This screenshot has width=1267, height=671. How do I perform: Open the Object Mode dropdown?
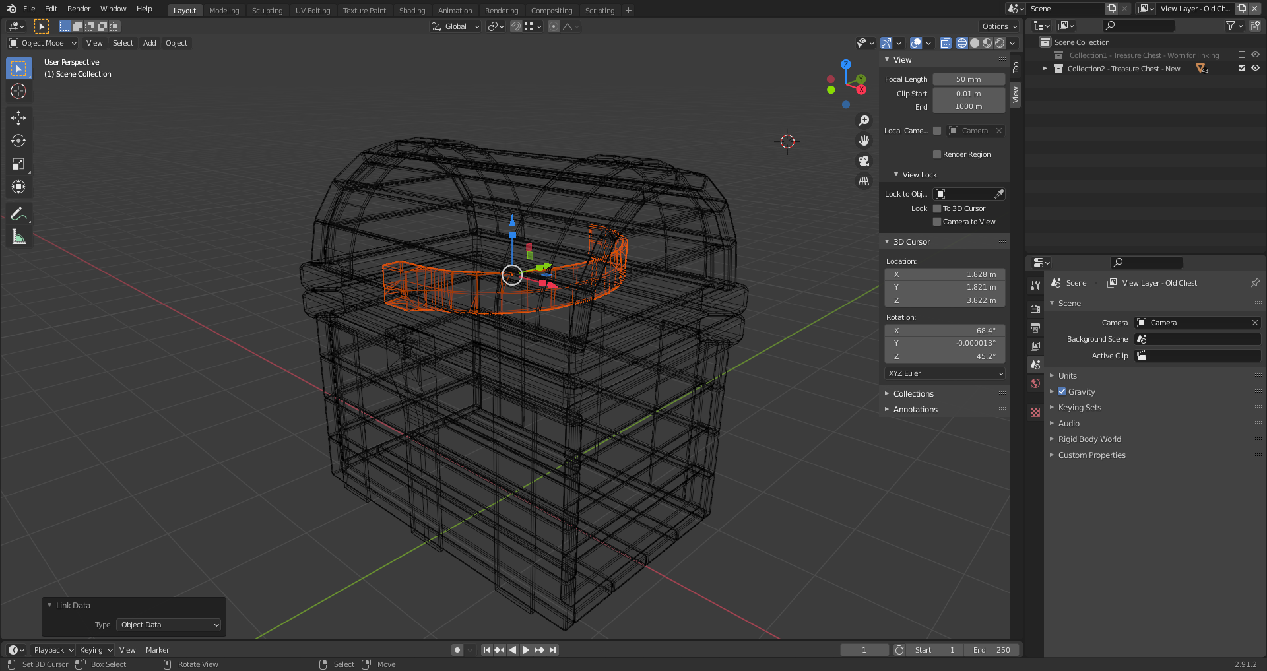pyautogui.click(x=43, y=43)
